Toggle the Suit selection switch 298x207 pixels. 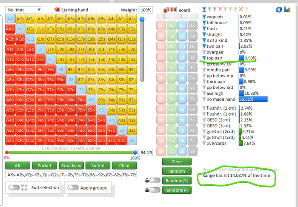(x=14, y=187)
